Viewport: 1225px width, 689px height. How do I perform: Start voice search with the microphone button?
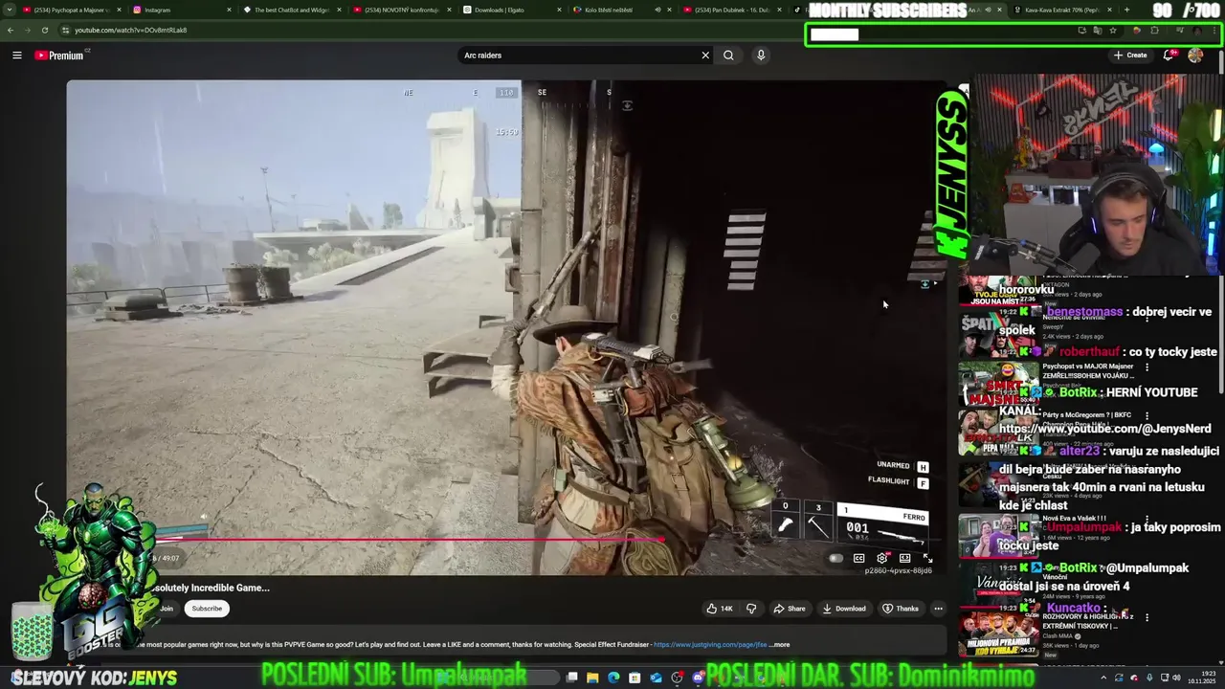click(x=761, y=56)
